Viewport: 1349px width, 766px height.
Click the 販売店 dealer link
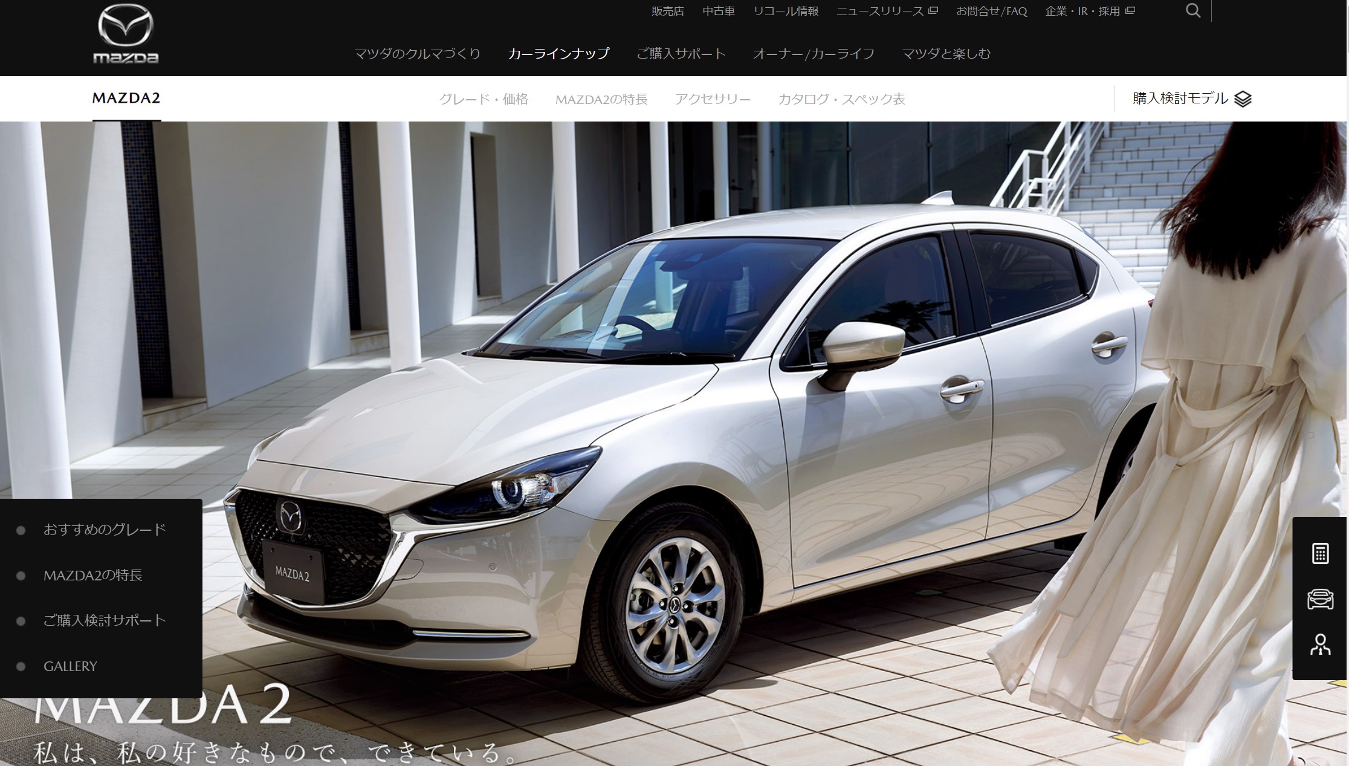667,11
